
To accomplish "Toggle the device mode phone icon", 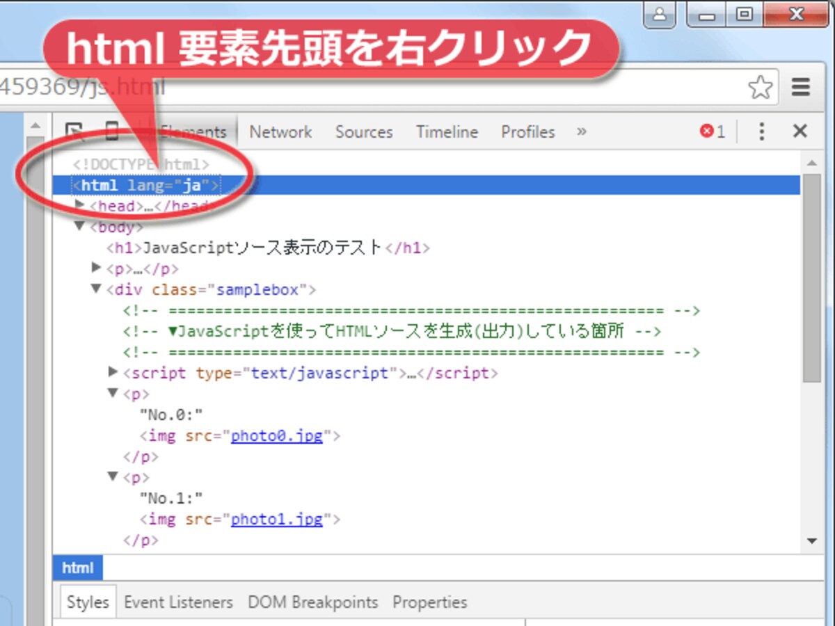I will pos(111,131).
